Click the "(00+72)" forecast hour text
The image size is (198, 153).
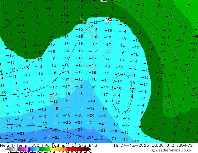point(186,146)
